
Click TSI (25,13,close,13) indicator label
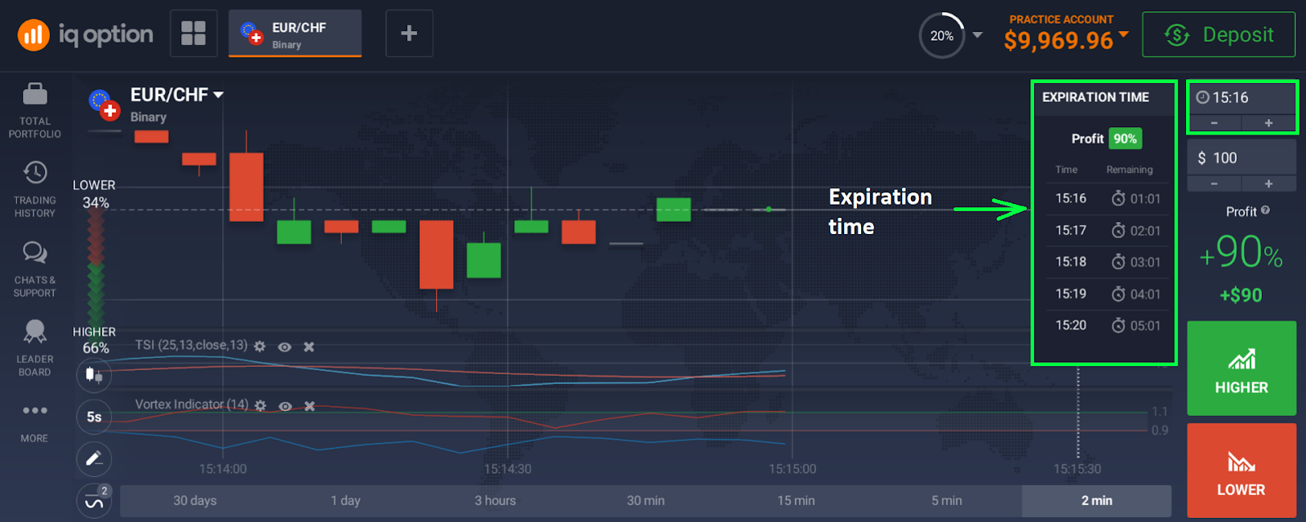[x=191, y=345]
